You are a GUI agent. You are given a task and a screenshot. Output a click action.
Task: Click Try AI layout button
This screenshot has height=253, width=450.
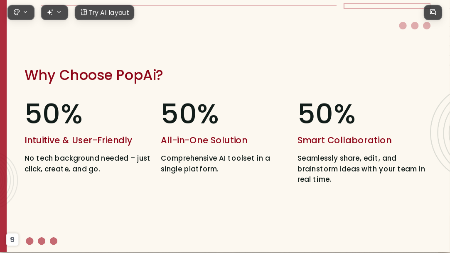point(104,12)
